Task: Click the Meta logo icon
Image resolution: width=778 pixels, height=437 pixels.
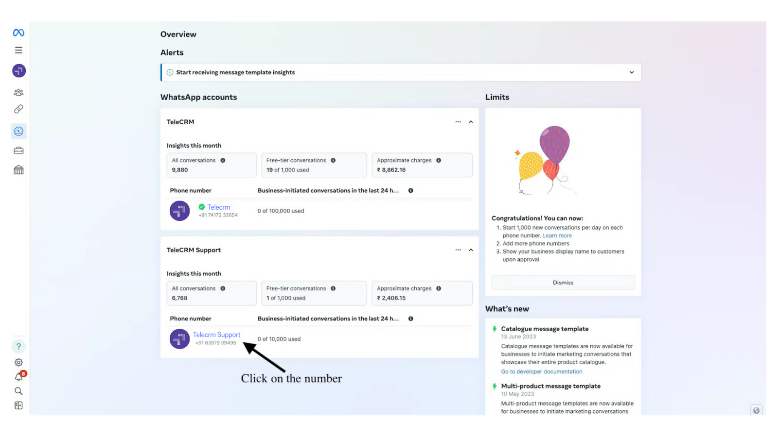Action: coord(18,33)
